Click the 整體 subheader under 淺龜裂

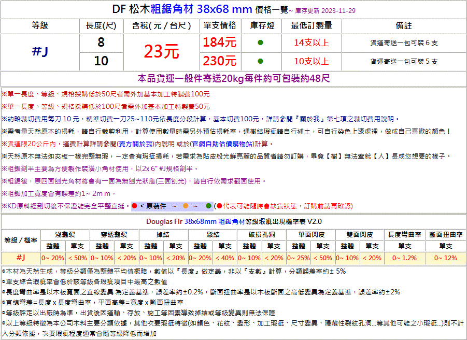point(53,246)
